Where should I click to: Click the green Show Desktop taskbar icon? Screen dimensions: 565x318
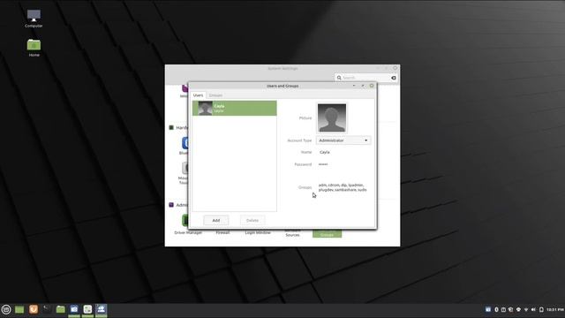click(19, 309)
